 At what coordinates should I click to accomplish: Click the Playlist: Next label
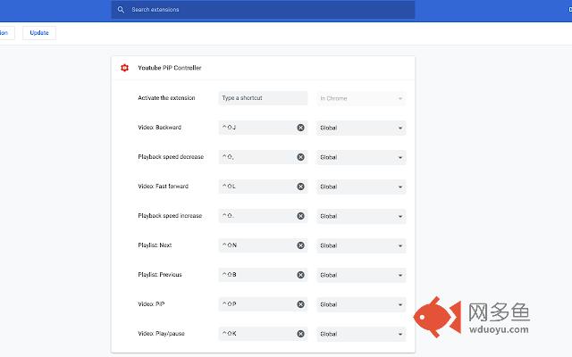click(155, 245)
